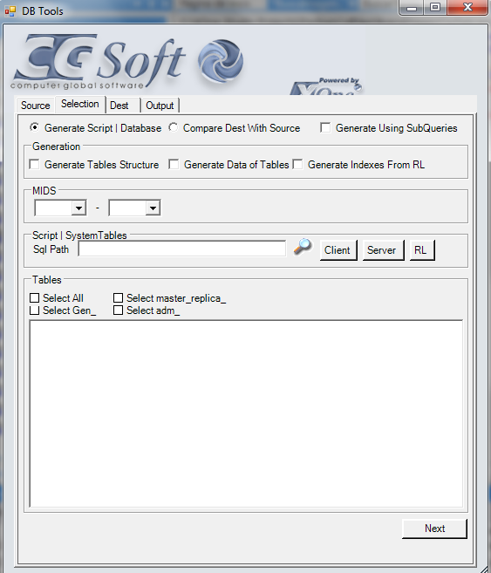Click the Server button

[x=383, y=250]
